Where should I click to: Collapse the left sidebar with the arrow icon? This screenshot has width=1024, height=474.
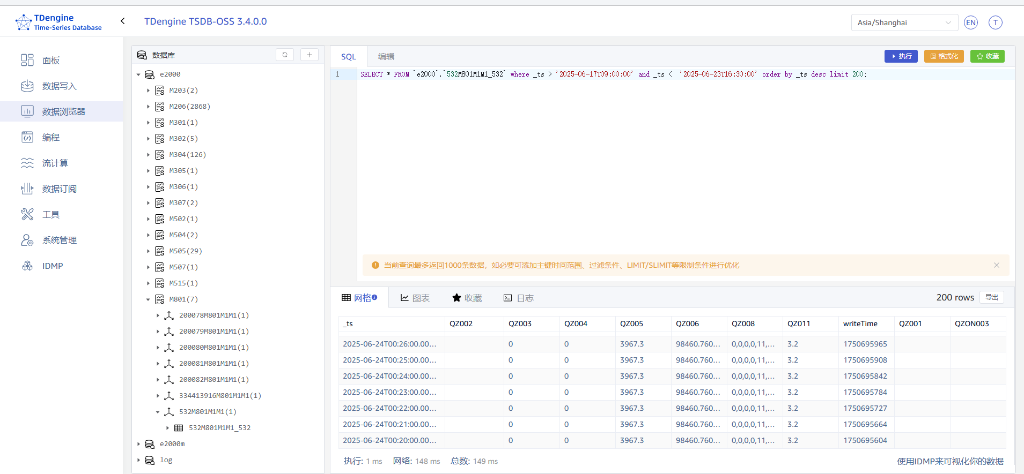pos(123,21)
